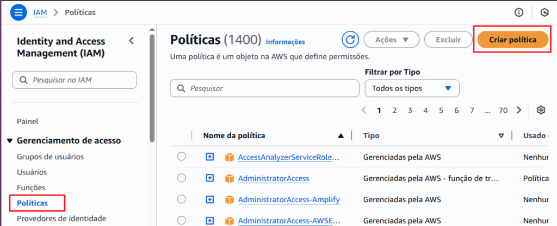This screenshot has height=226, width=557.
Task: Click the next page arrow in pagination
Action: pyautogui.click(x=519, y=110)
